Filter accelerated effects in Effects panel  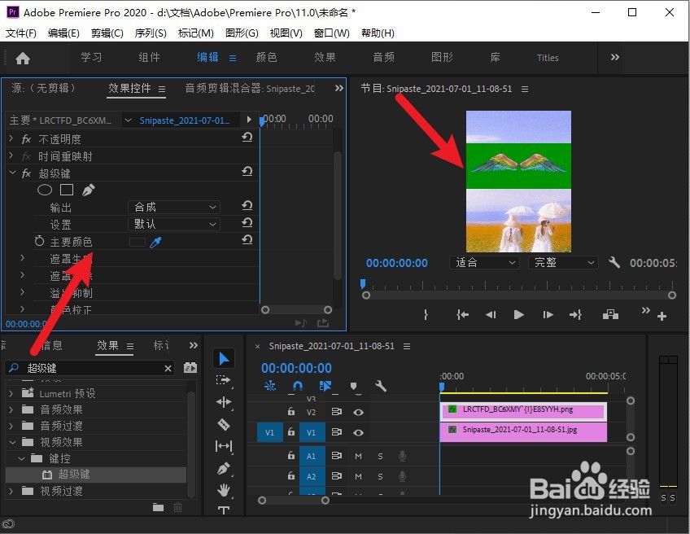pos(190,368)
